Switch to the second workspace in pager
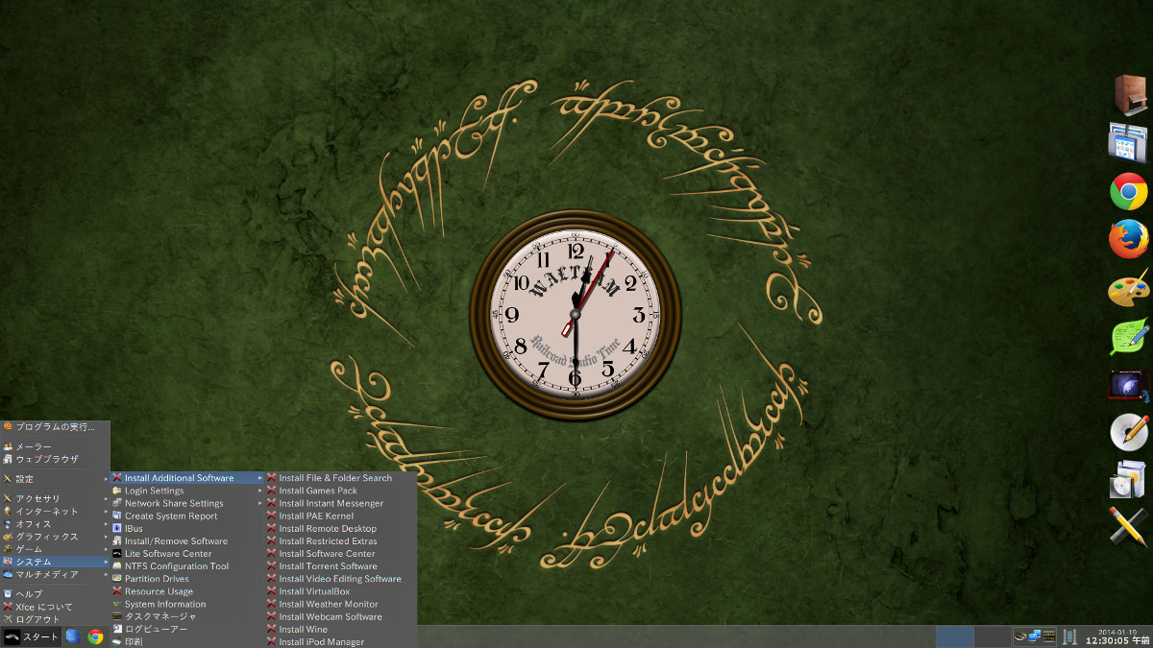1153x648 pixels. (993, 636)
